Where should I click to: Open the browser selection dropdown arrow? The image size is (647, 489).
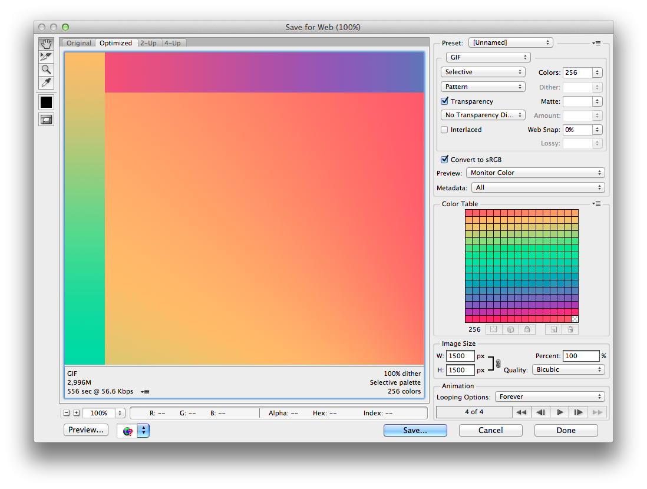tap(143, 431)
